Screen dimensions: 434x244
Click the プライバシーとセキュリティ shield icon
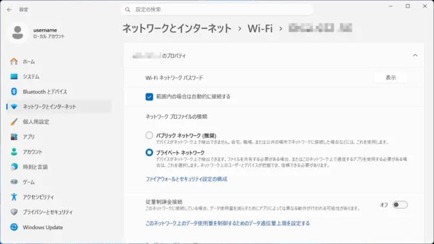click(14, 212)
